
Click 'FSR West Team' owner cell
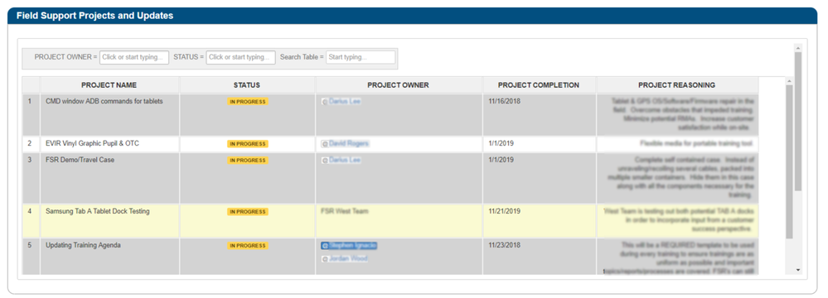click(399, 220)
